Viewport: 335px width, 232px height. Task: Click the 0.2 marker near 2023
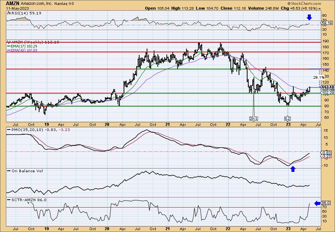point(288,118)
